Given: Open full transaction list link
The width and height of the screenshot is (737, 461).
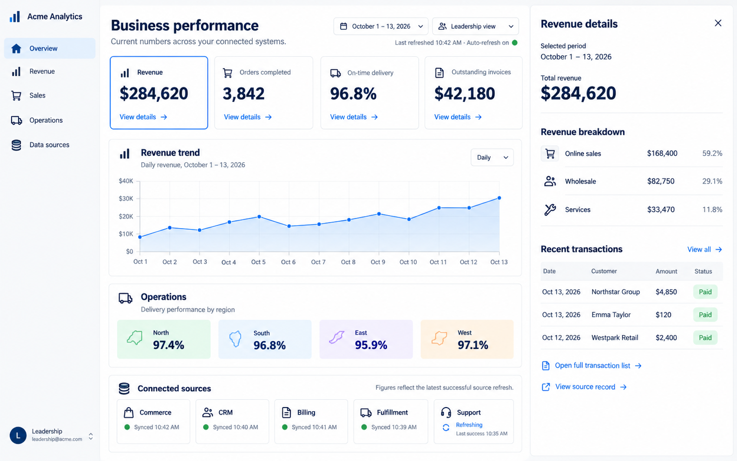Looking at the screenshot, I should pos(592,366).
